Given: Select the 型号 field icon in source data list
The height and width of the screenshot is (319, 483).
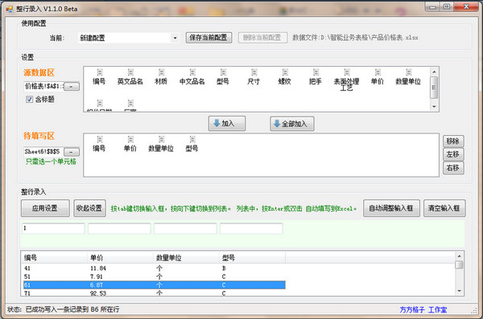Looking at the screenshot, I should click(x=223, y=72).
